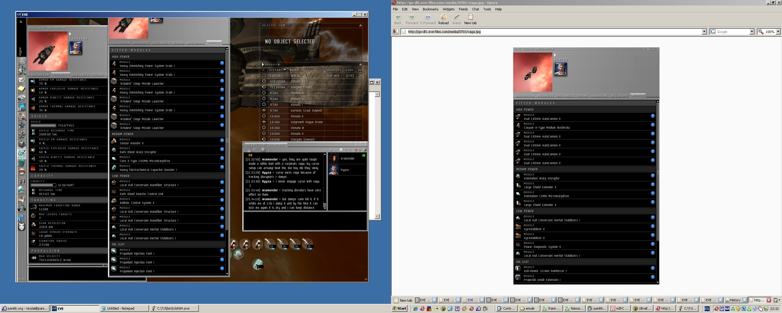
Task: Select Attributes tab in Battleship Information
Action: point(60,75)
